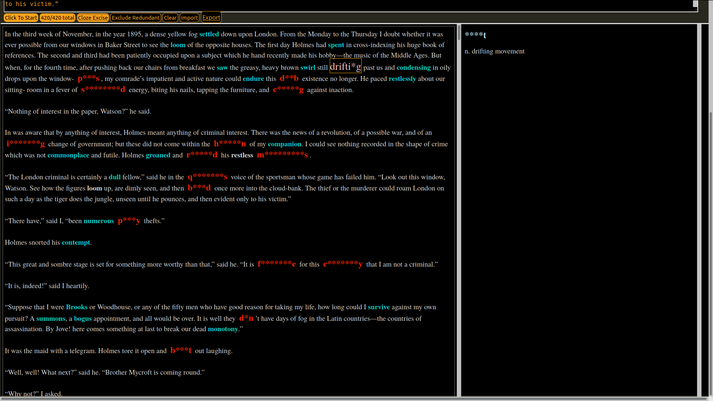The height and width of the screenshot is (401, 713).
Task: Click the red cloze "d*n"
Action: point(246,318)
